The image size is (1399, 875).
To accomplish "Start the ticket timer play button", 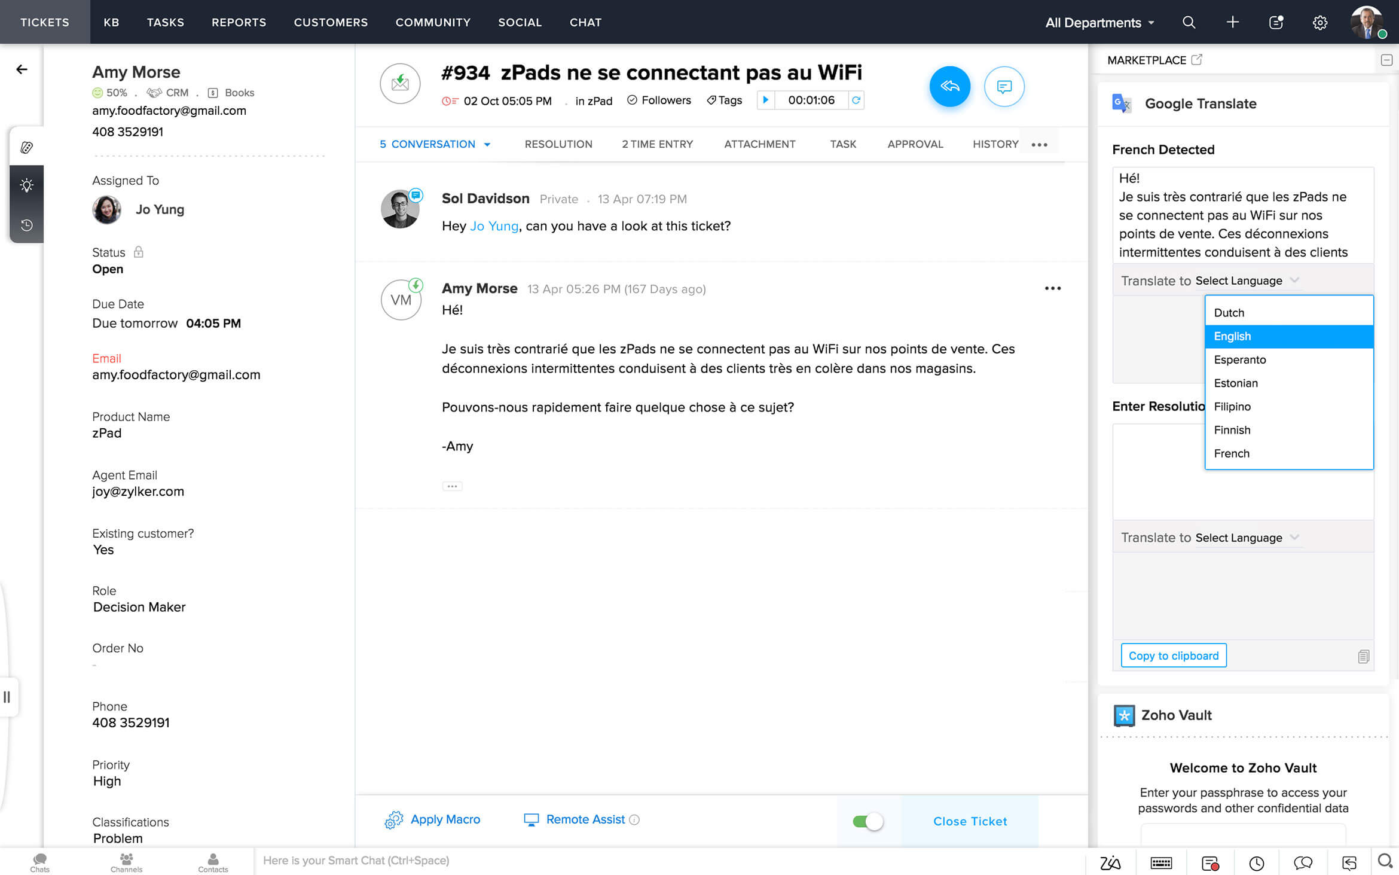I will (x=765, y=100).
